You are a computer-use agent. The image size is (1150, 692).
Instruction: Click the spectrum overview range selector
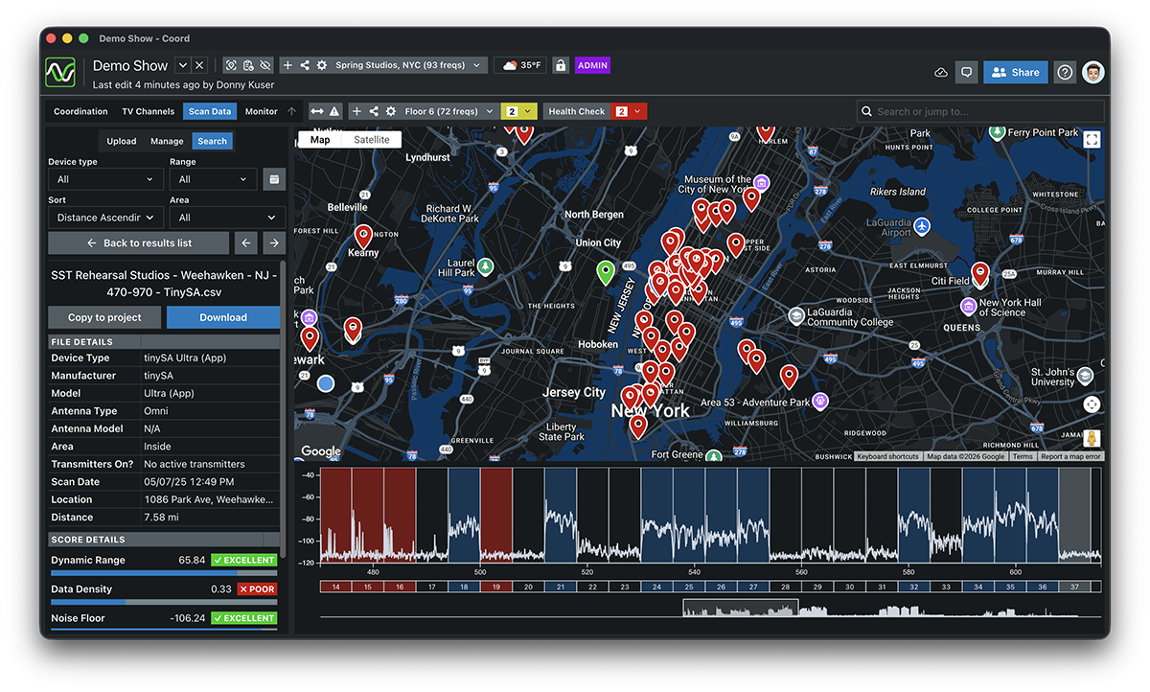(x=740, y=608)
